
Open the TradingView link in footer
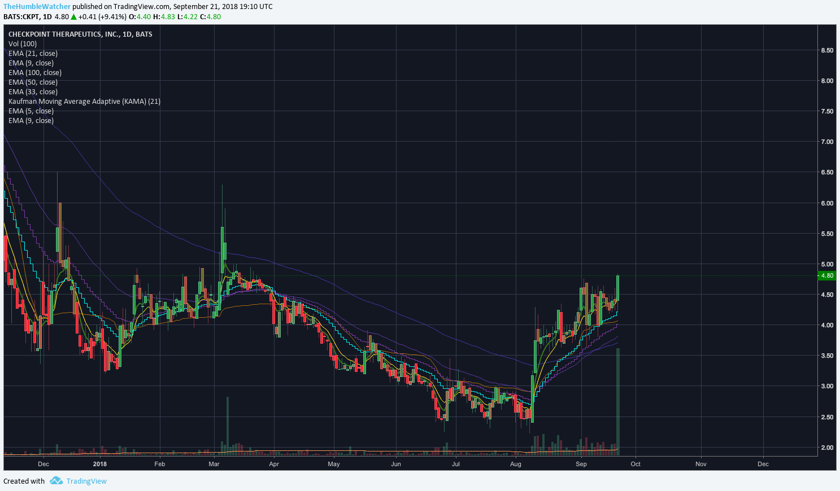(x=86, y=481)
